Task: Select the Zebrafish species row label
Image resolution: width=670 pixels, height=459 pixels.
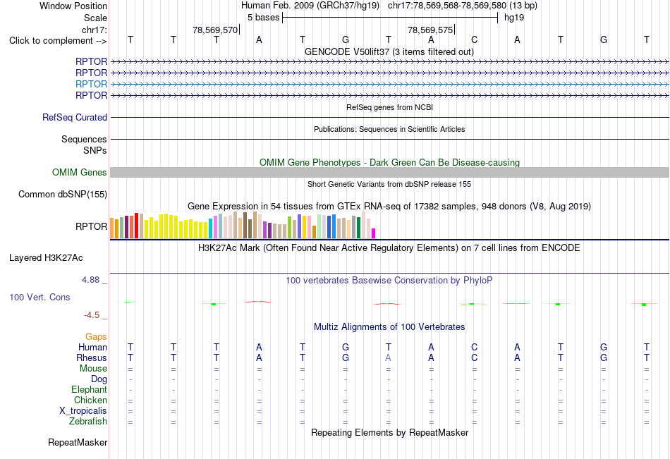Action: 88,422
